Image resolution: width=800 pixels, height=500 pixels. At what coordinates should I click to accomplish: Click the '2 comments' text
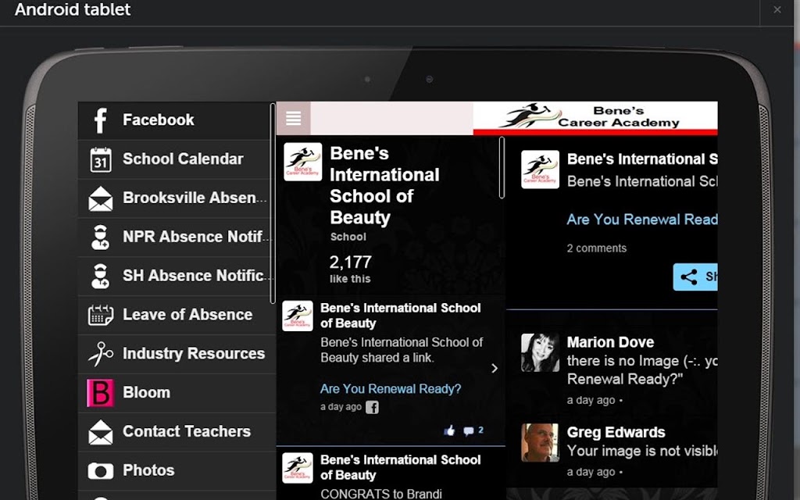[x=596, y=248]
